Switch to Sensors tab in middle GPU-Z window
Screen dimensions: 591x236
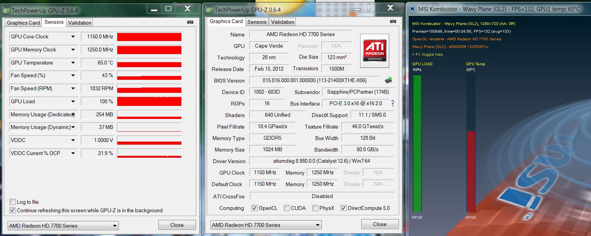(x=257, y=22)
